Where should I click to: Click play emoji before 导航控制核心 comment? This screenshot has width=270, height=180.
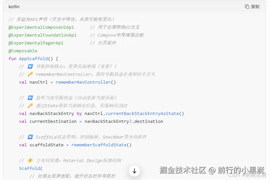pyautogui.click(x=30, y=66)
